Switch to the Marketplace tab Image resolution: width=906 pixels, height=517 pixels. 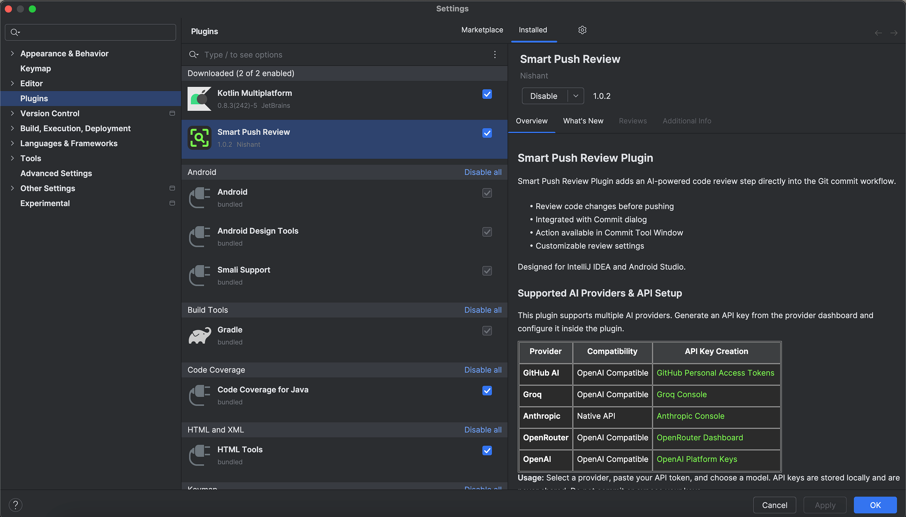tap(482, 30)
